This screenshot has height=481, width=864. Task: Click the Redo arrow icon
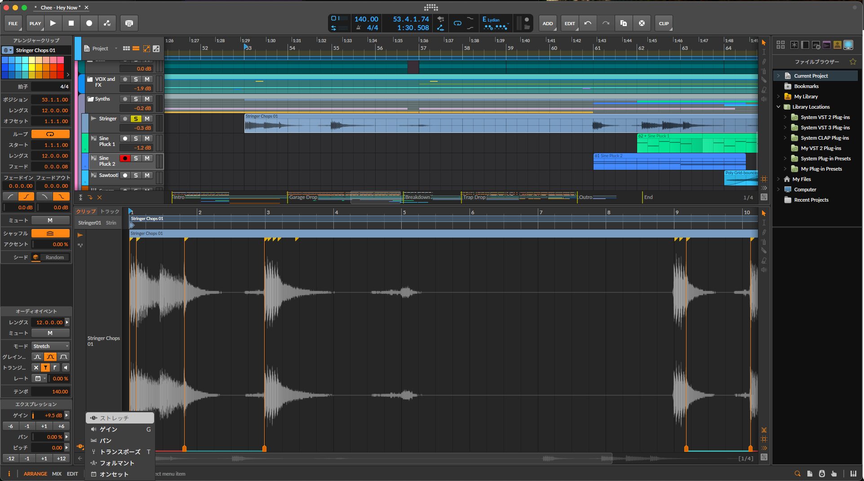tap(606, 23)
